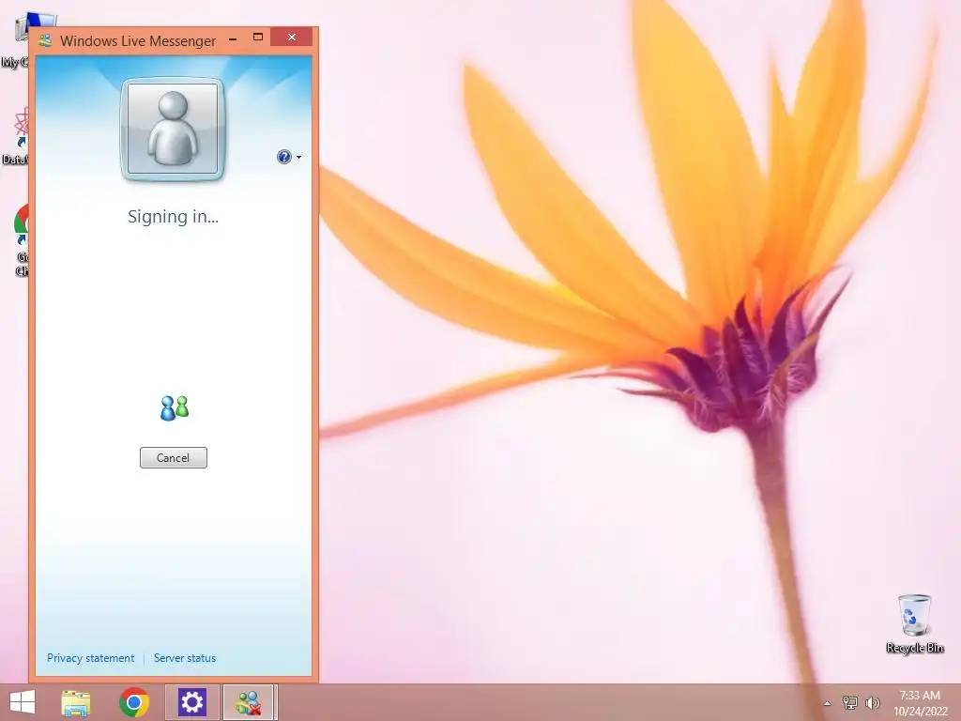Click the "Signing in..." status text
The height and width of the screenshot is (721, 961).
tap(173, 217)
